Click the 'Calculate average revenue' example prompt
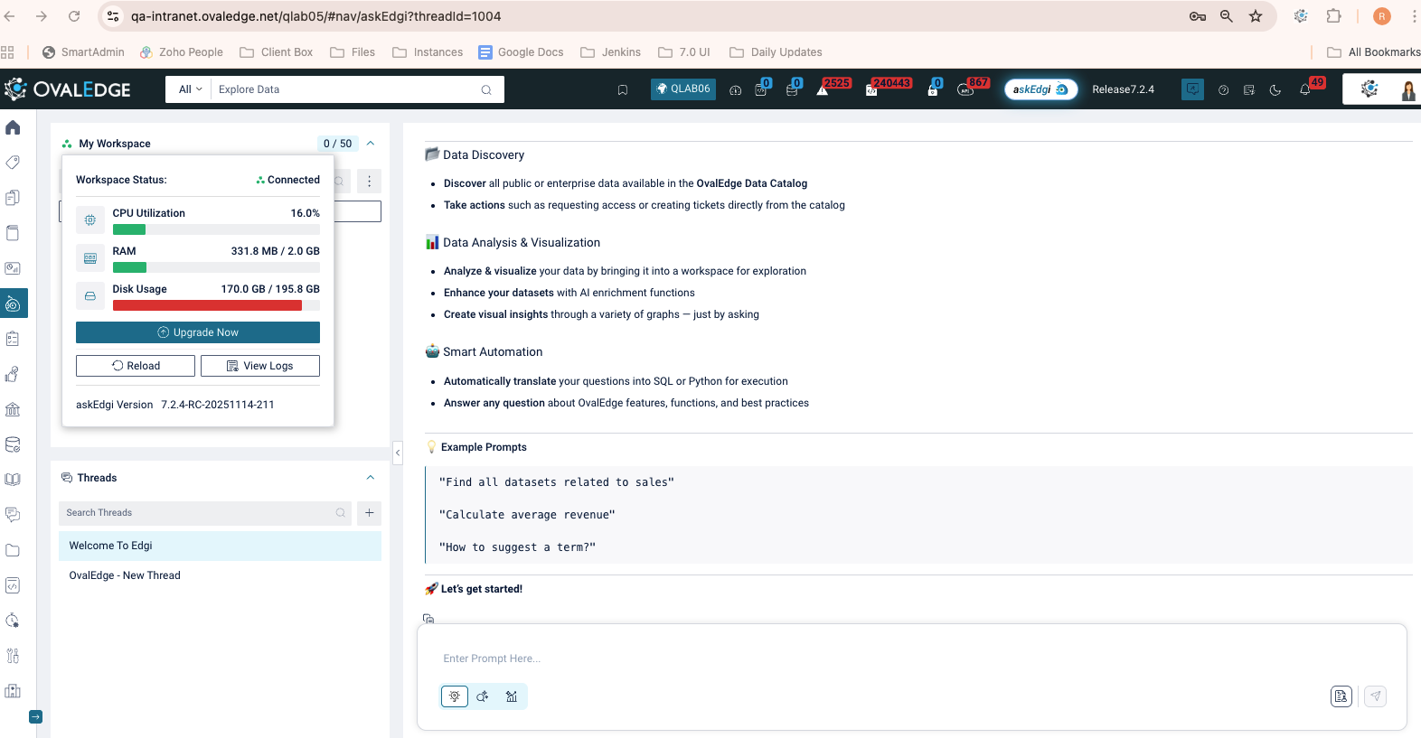 coord(527,515)
